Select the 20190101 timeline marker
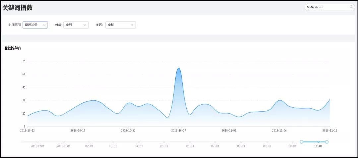Viewport: 358px width, 158px height. (x=63, y=142)
